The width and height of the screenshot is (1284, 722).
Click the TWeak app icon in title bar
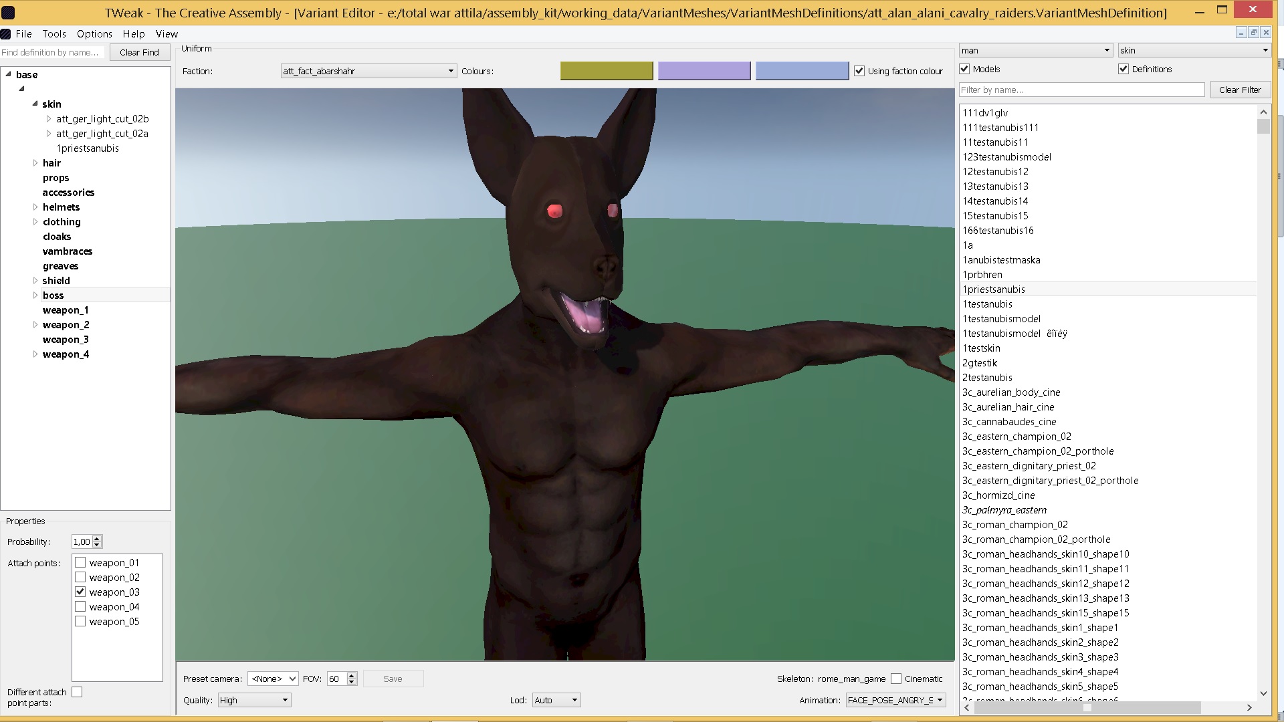click(x=9, y=12)
